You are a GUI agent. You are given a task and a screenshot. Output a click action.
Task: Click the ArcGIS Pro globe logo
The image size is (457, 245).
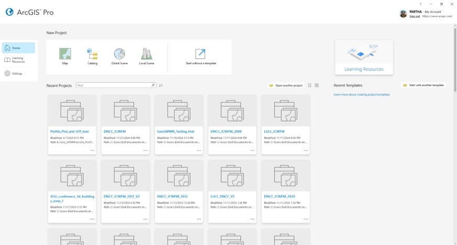tap(9, 12)
